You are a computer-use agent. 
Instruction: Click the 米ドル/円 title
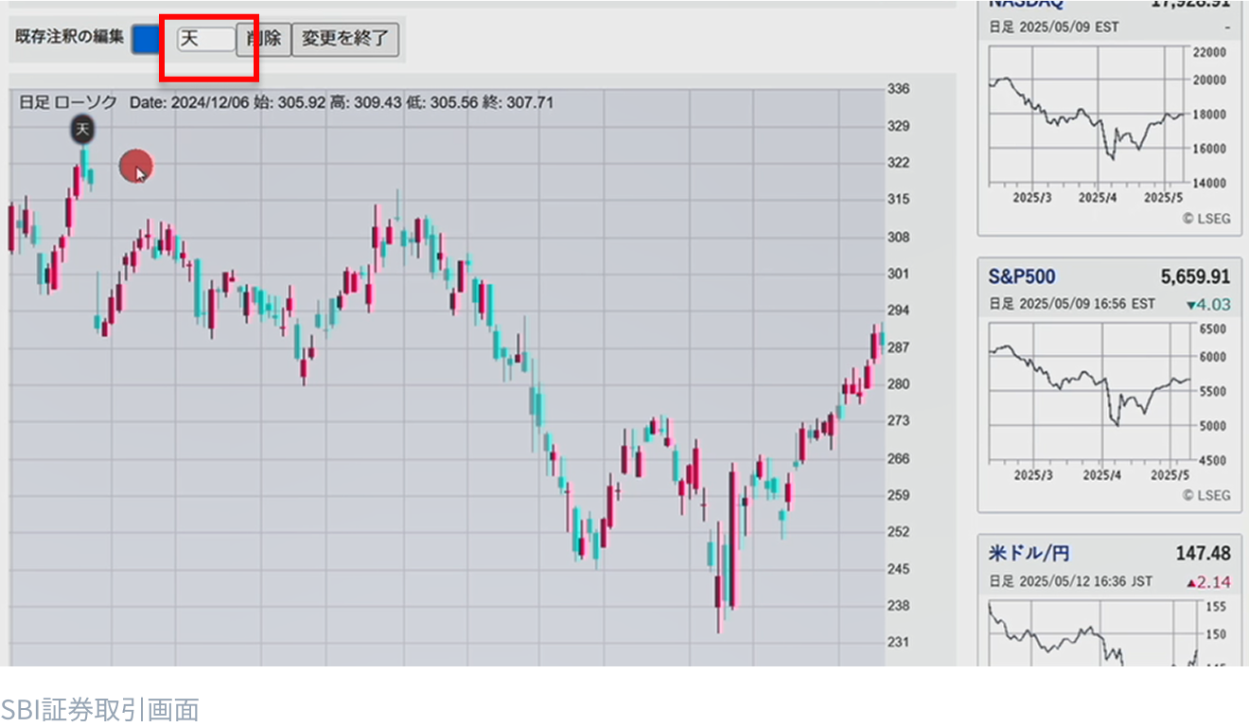point(1029,553)
